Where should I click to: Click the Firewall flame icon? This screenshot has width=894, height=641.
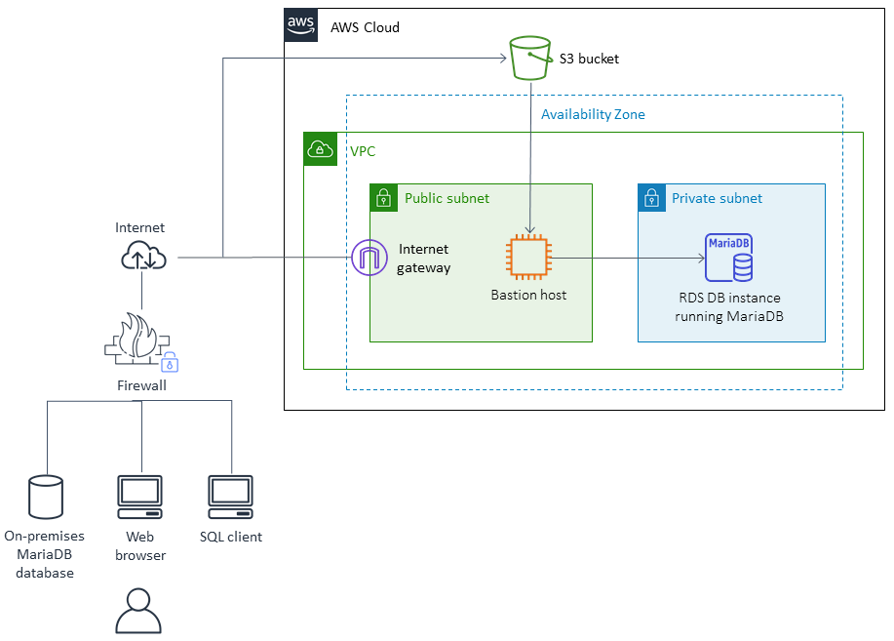pos(137,337)
